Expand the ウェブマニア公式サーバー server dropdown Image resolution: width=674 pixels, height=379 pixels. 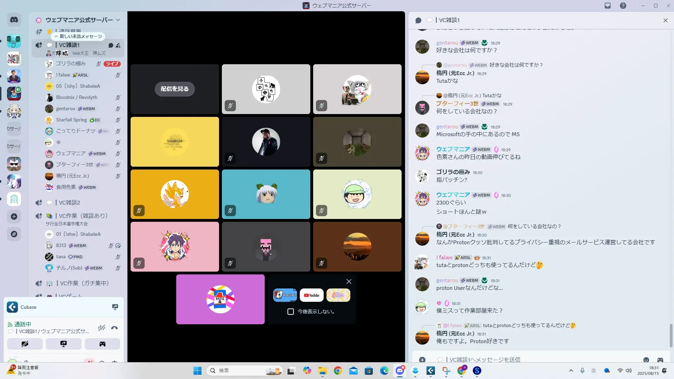pos(118,20)
